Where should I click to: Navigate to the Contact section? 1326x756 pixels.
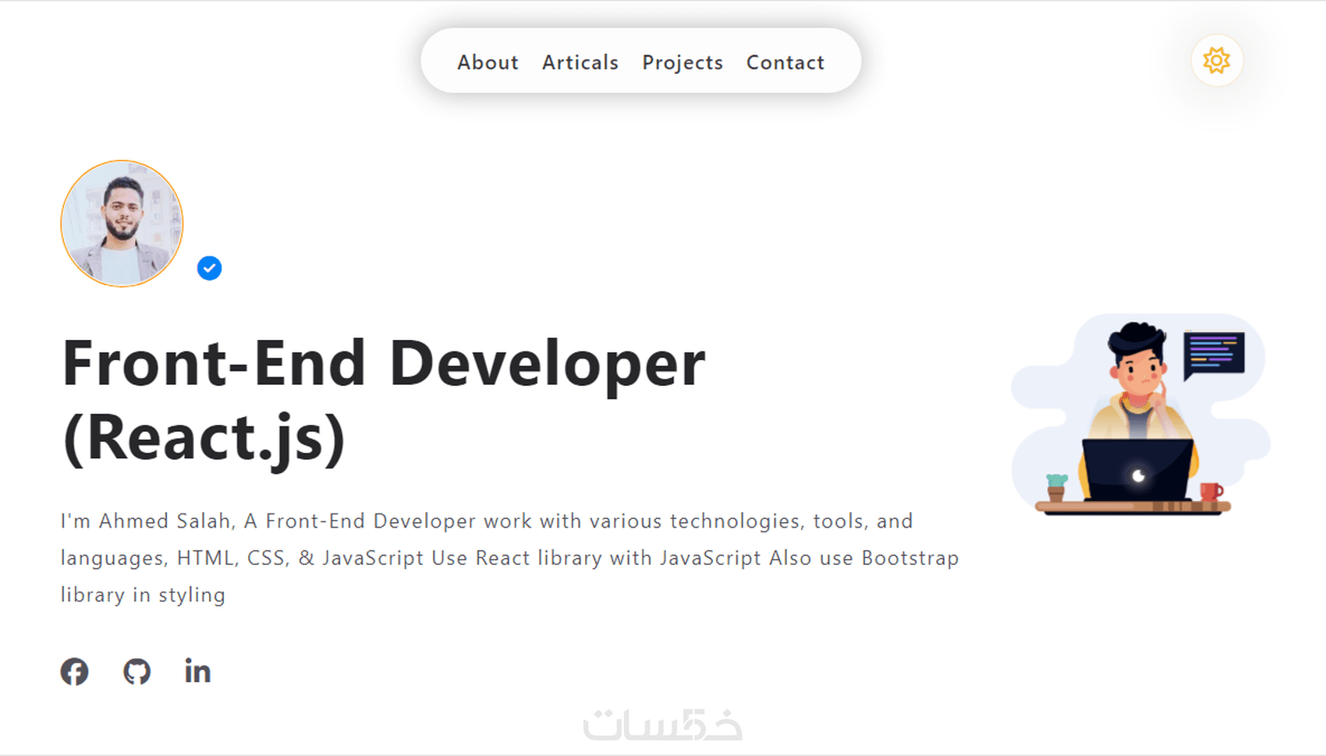click(785, 62)
